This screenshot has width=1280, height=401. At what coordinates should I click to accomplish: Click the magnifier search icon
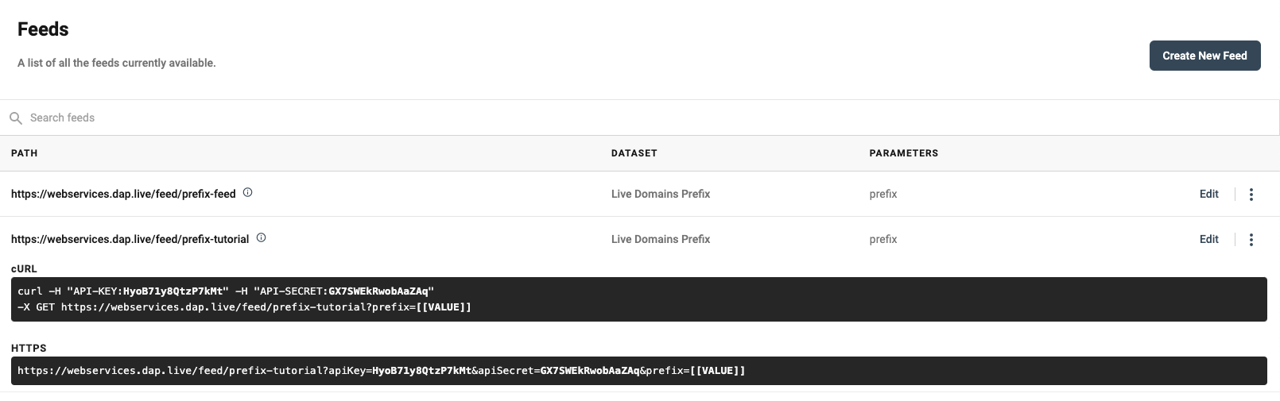15,118
